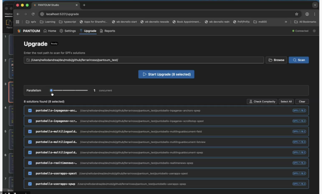The height and width of the screenshot is (194, 322).
Task: Click the browser reload page icon
Action: coord(33,14)
